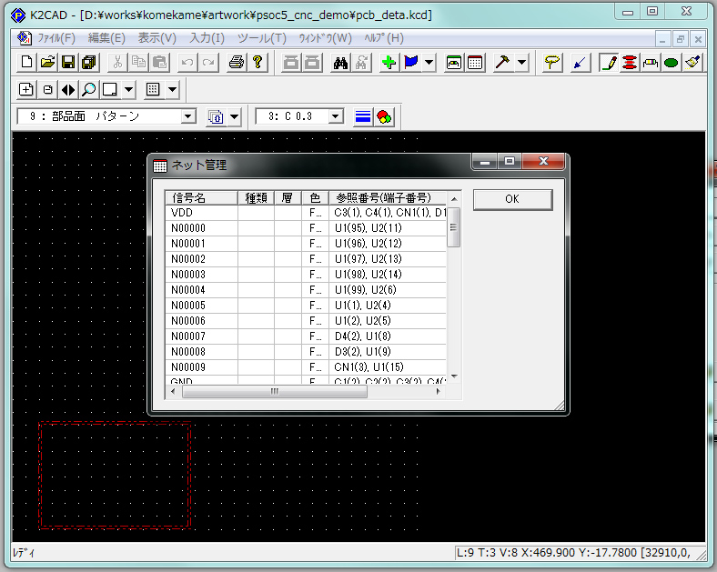
Task: Click the 色 column header
Action: click(x=315, y=198)
